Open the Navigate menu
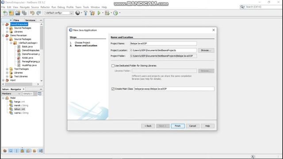The image size is (283, 159). (x=25, y=7)
